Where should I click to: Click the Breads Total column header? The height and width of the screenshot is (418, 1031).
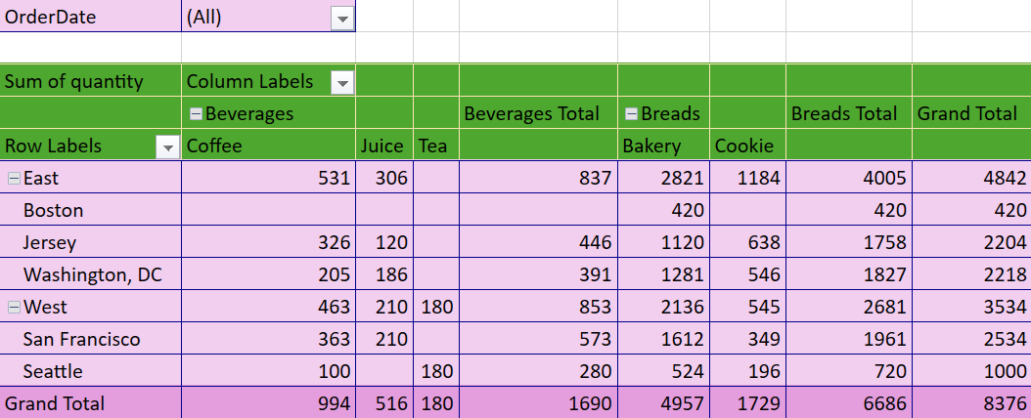tap(843, 113)
